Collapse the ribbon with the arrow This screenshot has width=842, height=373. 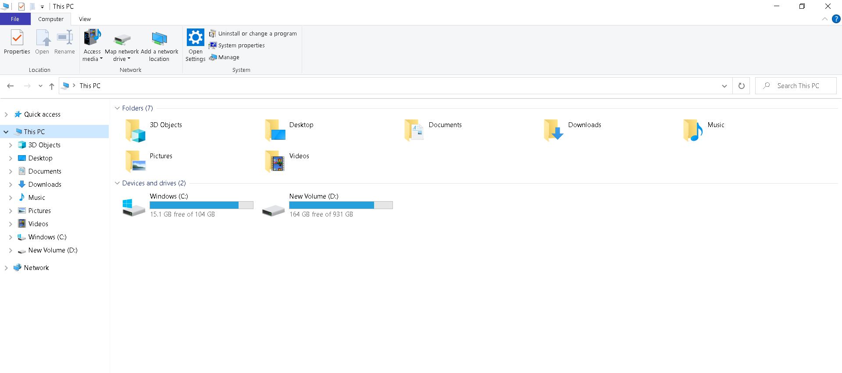coord(824,19)
